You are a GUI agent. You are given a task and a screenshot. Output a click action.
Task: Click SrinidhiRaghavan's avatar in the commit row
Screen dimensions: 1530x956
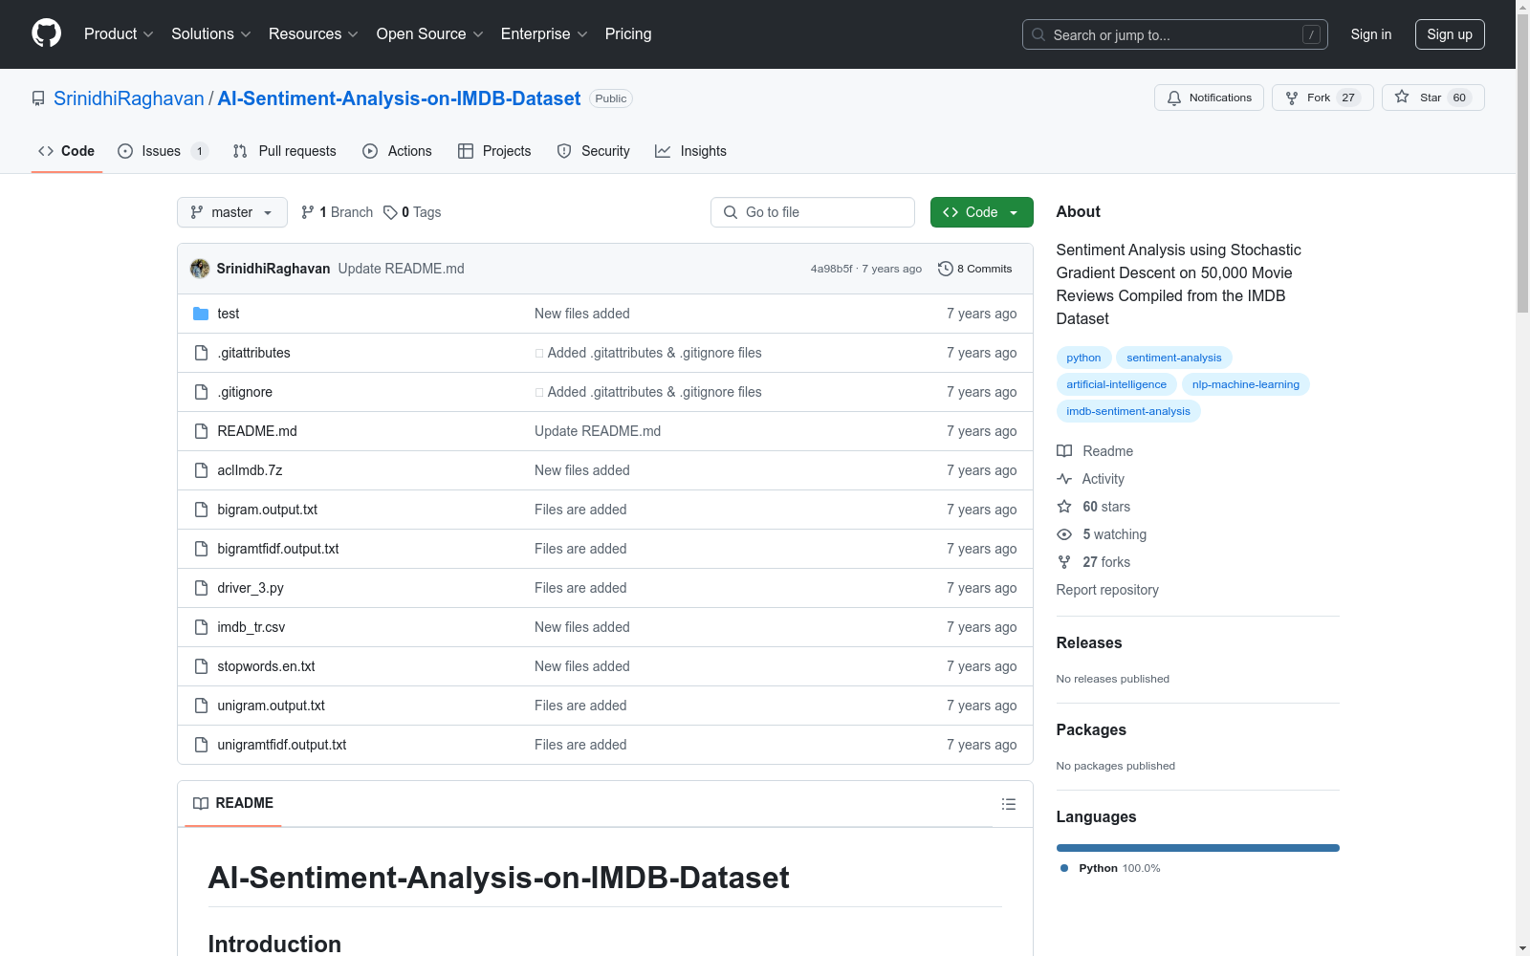(x=200, y=269)
